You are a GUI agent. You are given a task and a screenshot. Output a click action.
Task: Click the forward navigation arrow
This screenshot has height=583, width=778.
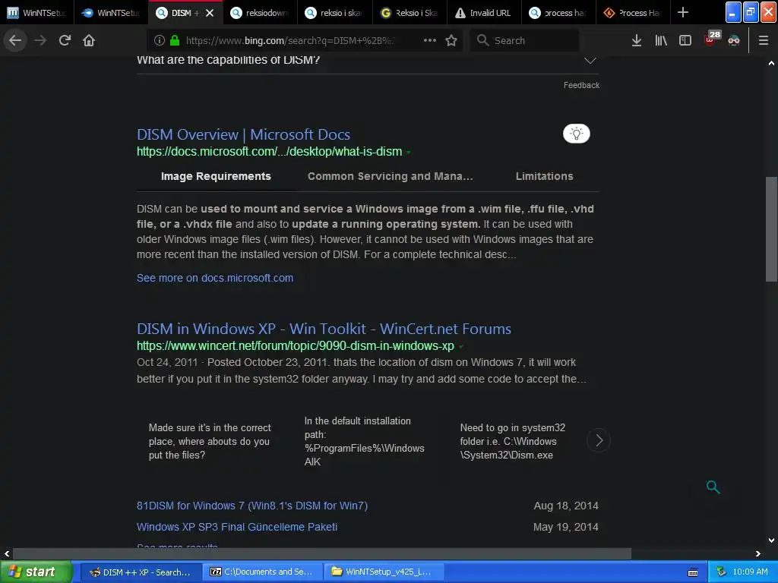40,40
